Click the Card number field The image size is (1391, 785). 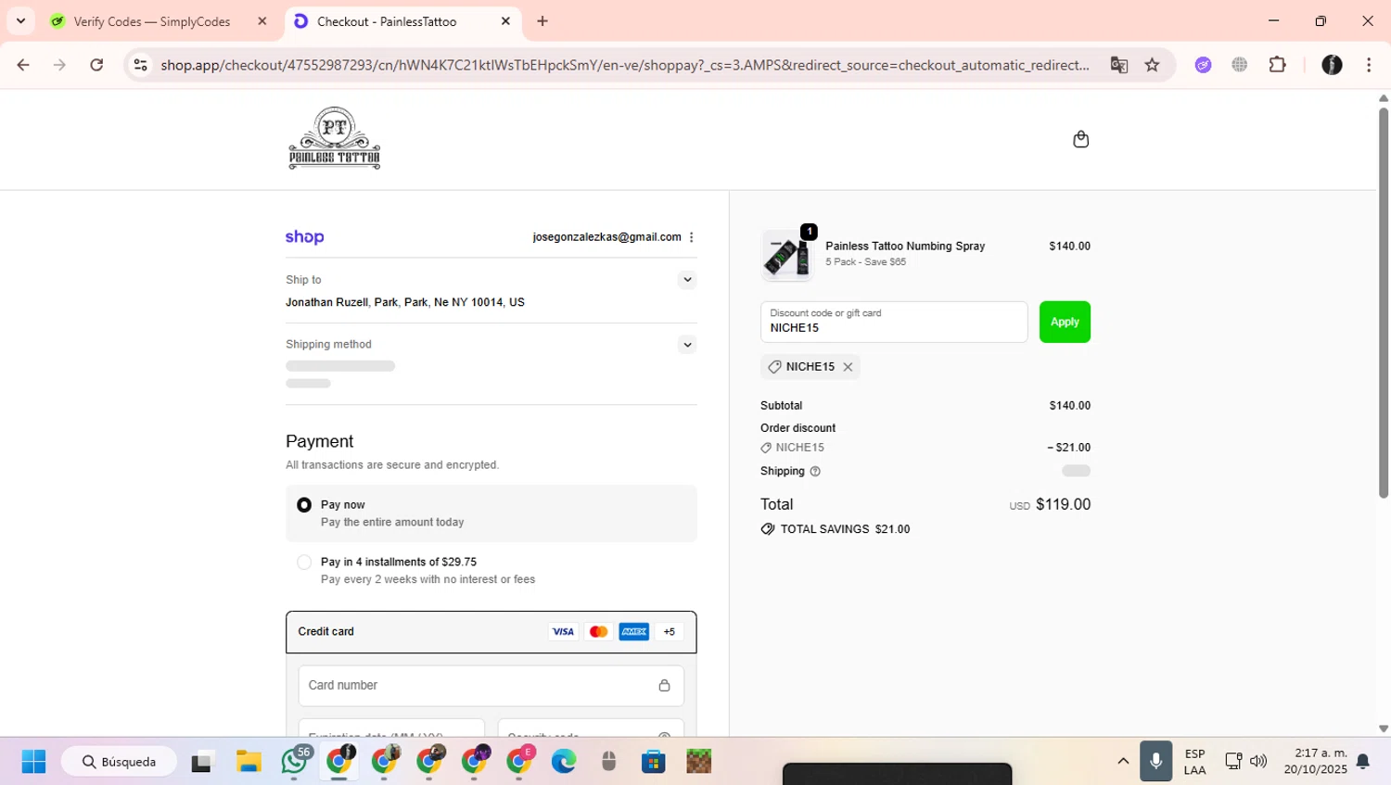[491, 686]
